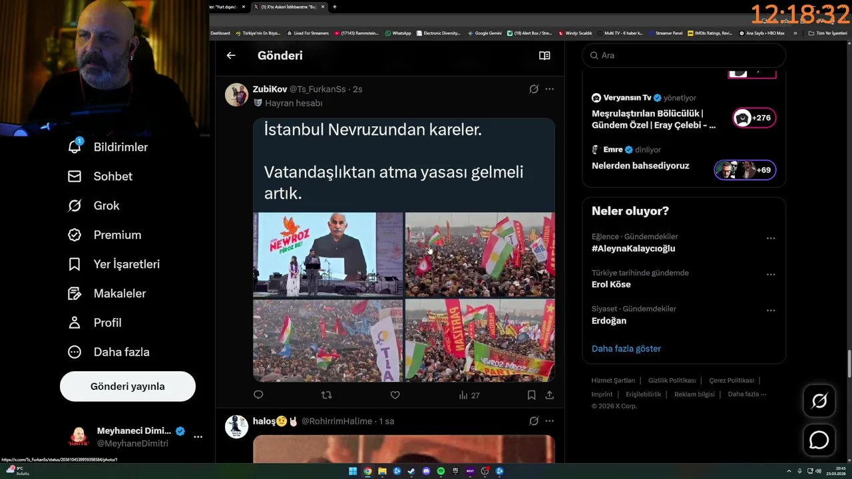
Task: Open Spotify from taskbar
Action: tap(441, 471)
